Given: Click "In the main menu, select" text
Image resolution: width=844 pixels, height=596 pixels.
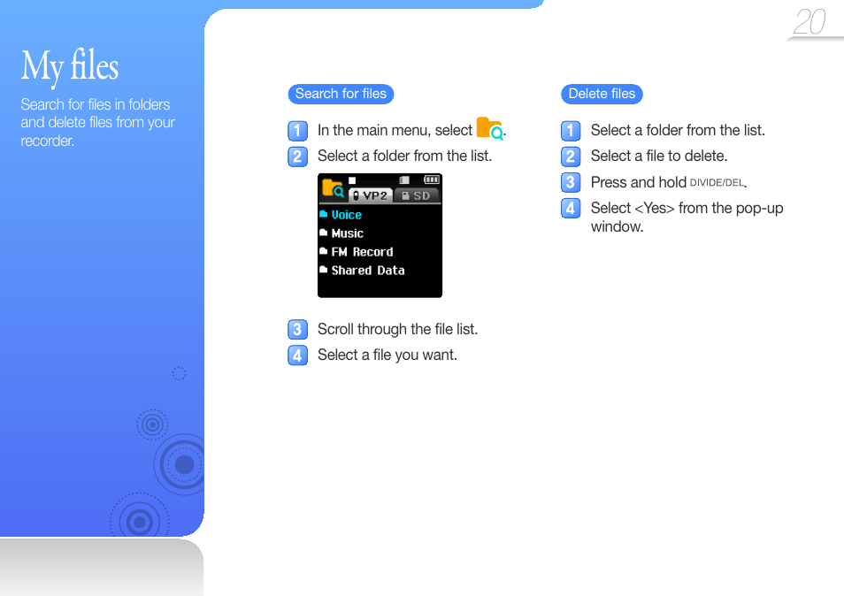Looking at the screenshot, I should click(x=395, y=130).
